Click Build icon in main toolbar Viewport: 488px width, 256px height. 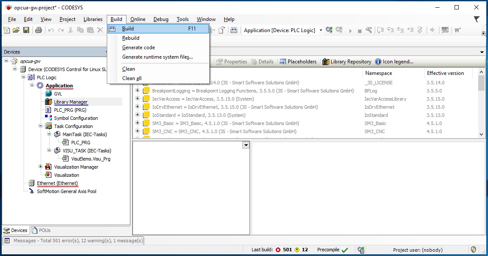coord(234,30)
